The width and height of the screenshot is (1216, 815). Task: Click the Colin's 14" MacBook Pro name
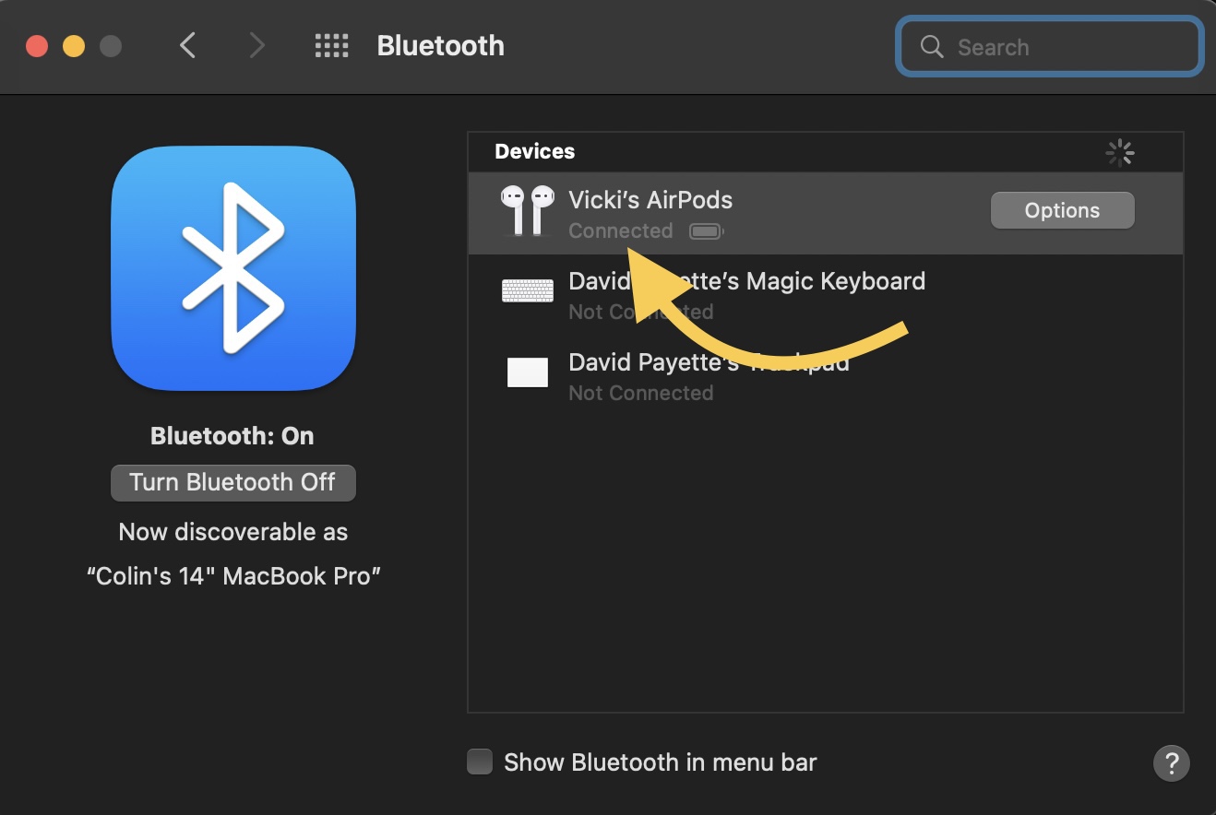click(233, 576)
